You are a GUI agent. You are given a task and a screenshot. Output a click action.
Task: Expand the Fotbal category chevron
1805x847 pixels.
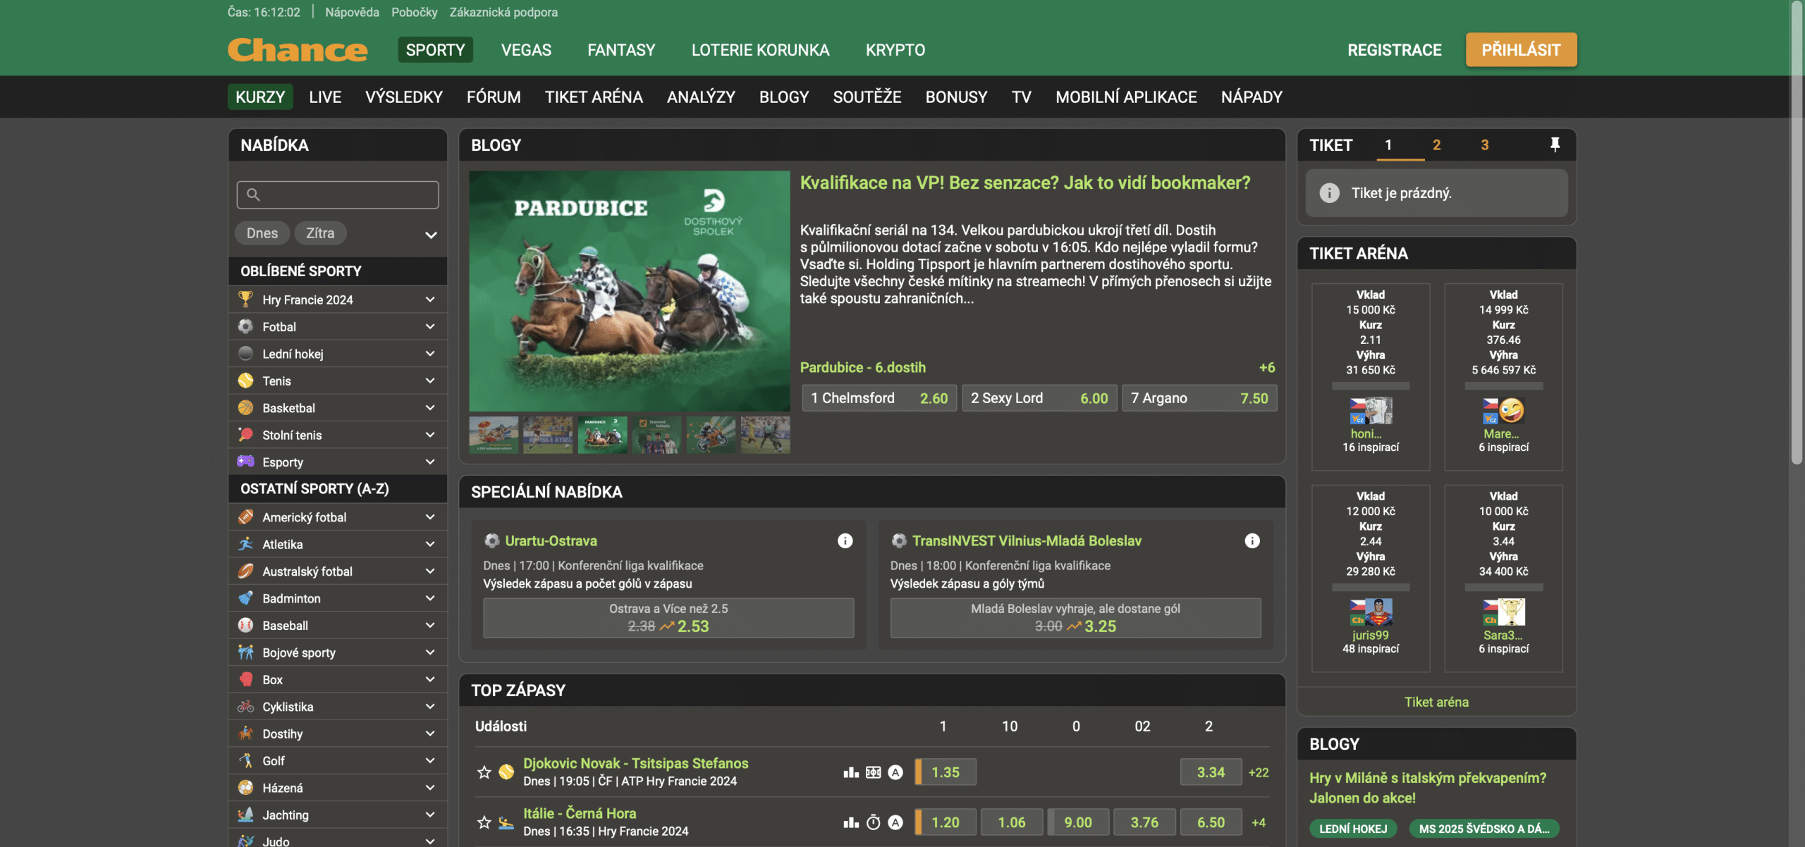point(430,326)
